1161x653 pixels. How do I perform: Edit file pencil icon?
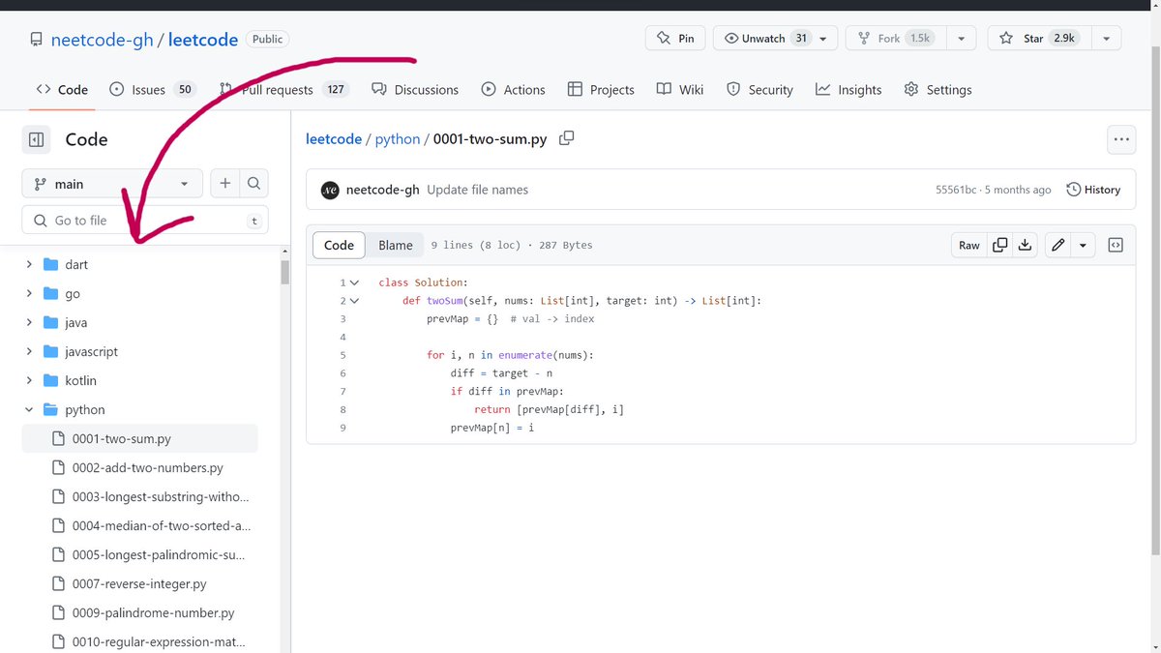(x=1058, y=245)
